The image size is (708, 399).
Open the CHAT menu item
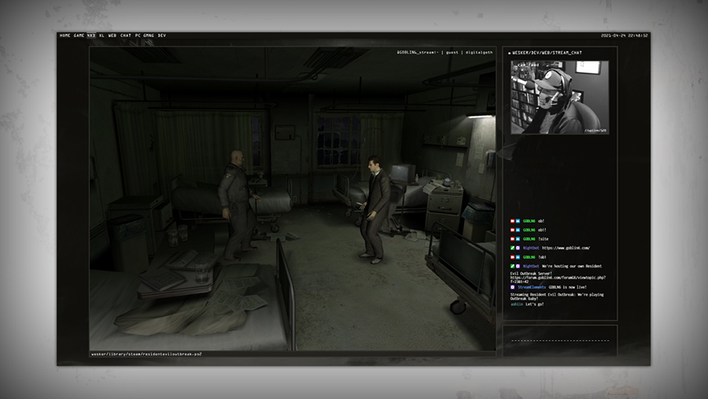tap(126, 35)
